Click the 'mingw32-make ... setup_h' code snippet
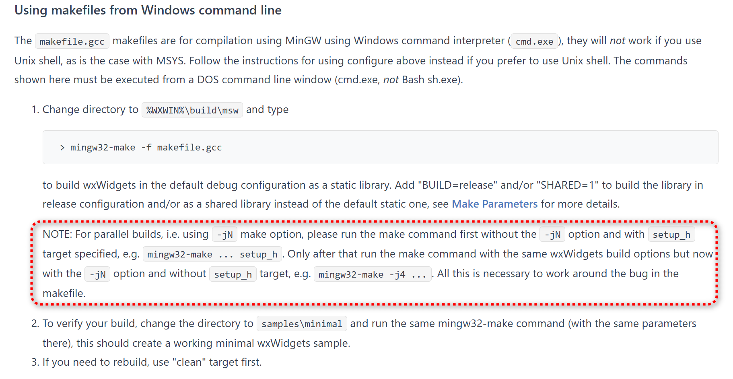This screenshot has width=733, height=379. (x=212, y=254)
